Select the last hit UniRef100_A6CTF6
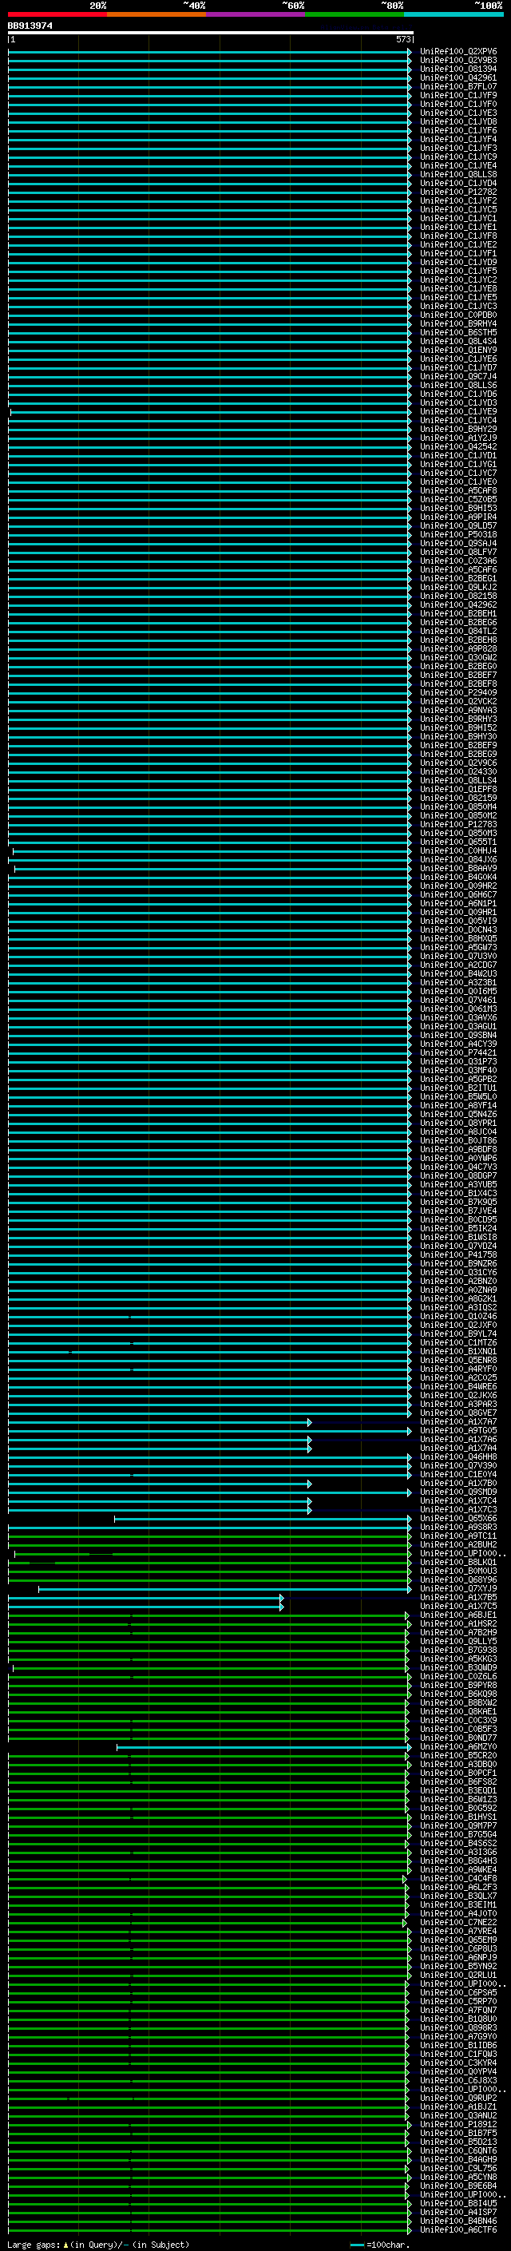 click(x=458, y=2230)
